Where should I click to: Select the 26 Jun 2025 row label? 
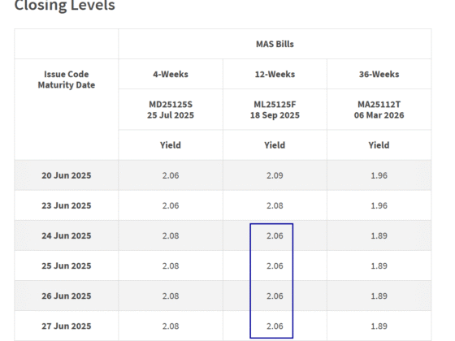67,296
